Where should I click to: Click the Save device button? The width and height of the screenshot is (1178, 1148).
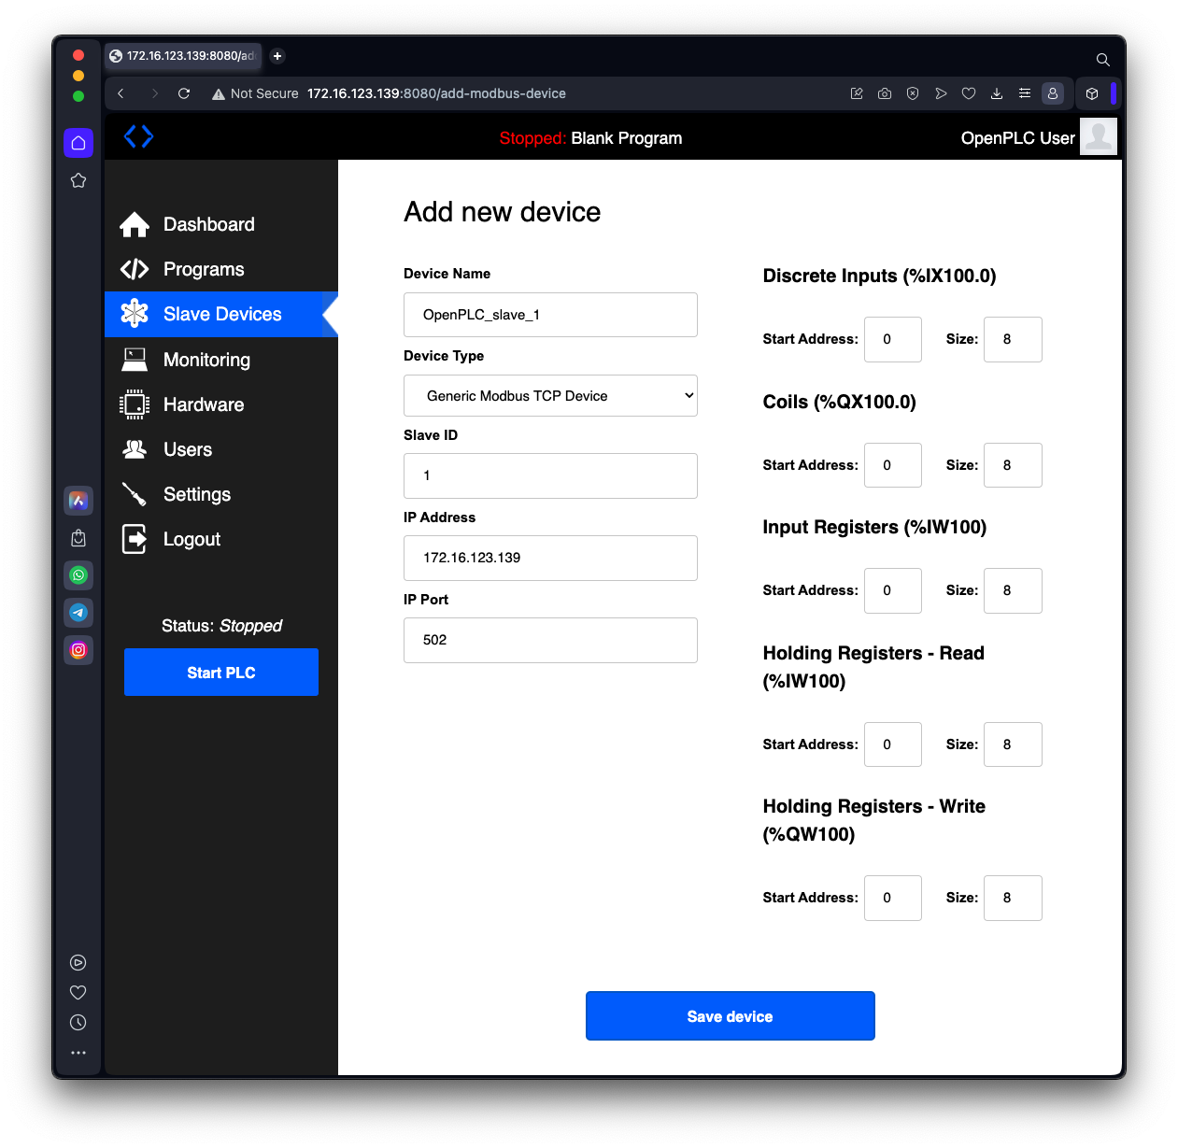pos(731,1016)
